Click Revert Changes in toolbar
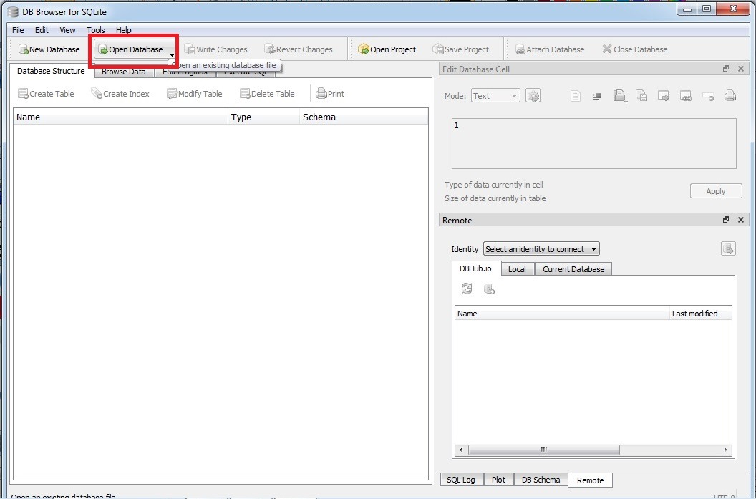 point(299,49)
